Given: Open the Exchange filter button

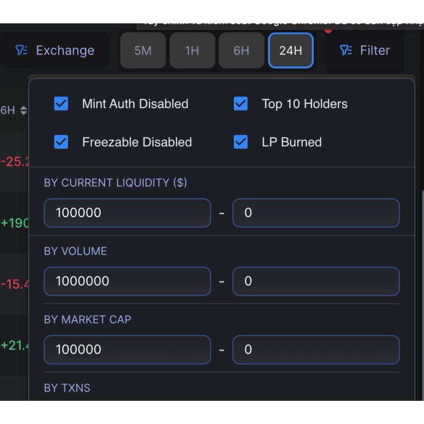Looking at the screenshot, I should click(55, 50).
